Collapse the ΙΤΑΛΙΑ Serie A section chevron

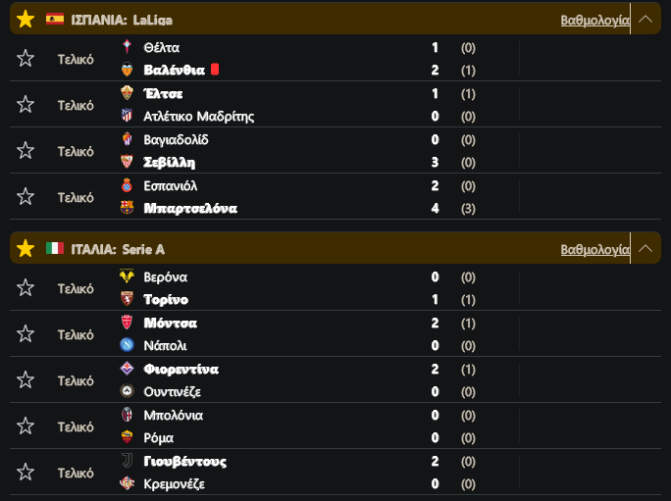point(645,248)
